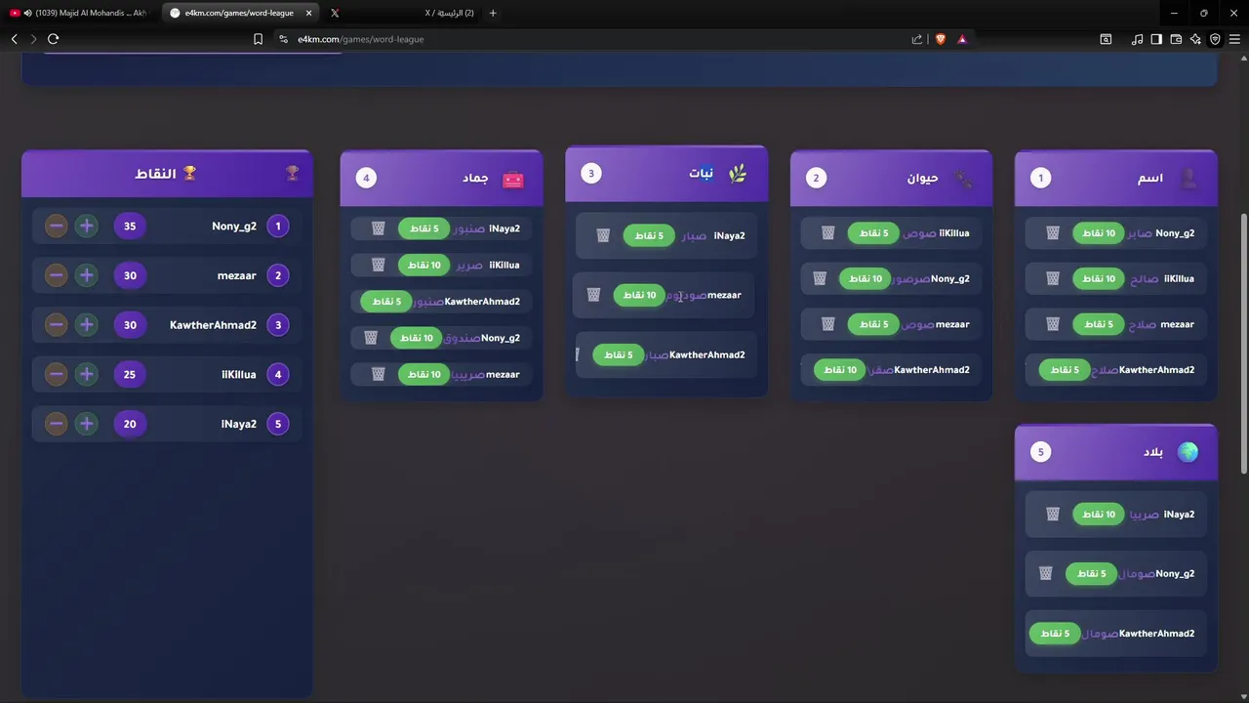The image size is (1249, 703).
Task: Click the number 5 badge on بلاد card
Action: [x=1040, y=452]
